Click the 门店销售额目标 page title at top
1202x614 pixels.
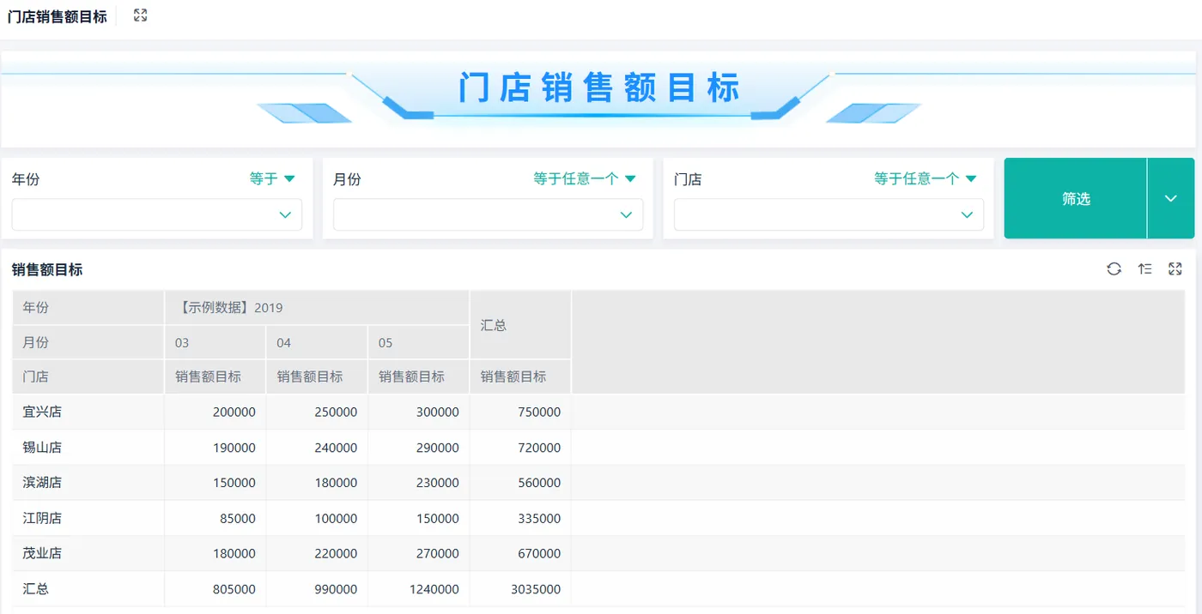58,16
